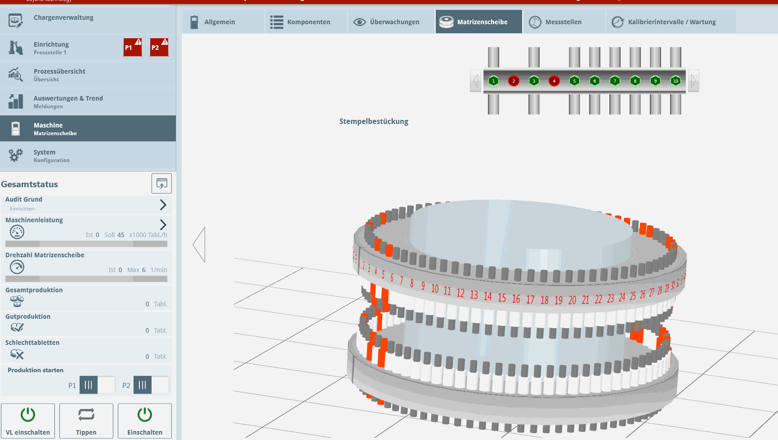Image resolution: width=778 pixels, height=440 pixels.
Task: Expand Audit Grund details
Action: (x=163, y=205)
